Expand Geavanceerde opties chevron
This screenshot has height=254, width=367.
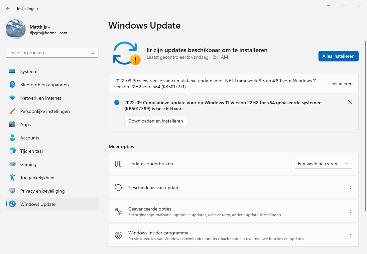pyautogui.click(x=350, y=212)
